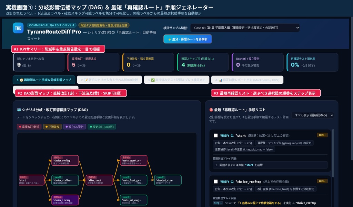The image size is (353, 207).
Task: Click the 確認スキップ可 (影響なし) KPI card
Action: click(203, 62)
